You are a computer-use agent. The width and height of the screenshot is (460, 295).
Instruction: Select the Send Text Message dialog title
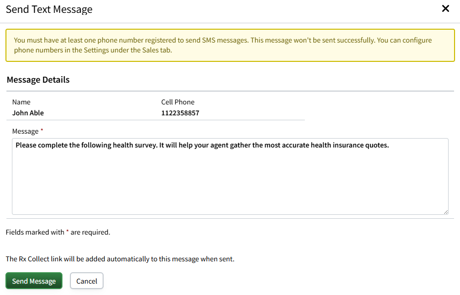pos(49,9)
